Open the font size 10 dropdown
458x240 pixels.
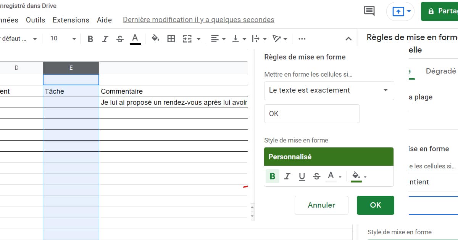click(x=63, y=38)
